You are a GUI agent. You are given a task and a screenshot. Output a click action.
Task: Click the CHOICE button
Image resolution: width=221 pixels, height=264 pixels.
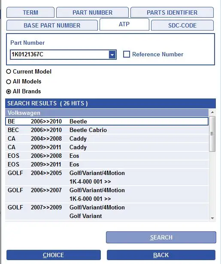pos(54,255)
